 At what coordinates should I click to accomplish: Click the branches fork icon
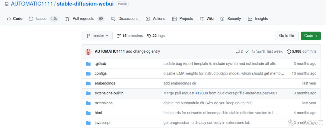119,36
